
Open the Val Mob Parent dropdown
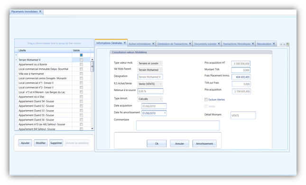(161, 70)
